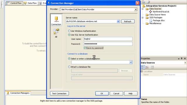Image resolution: width=187 pixels, height=105 pixels.
Task: Switch to the Data Flow tab
Action: click(30, 3)
